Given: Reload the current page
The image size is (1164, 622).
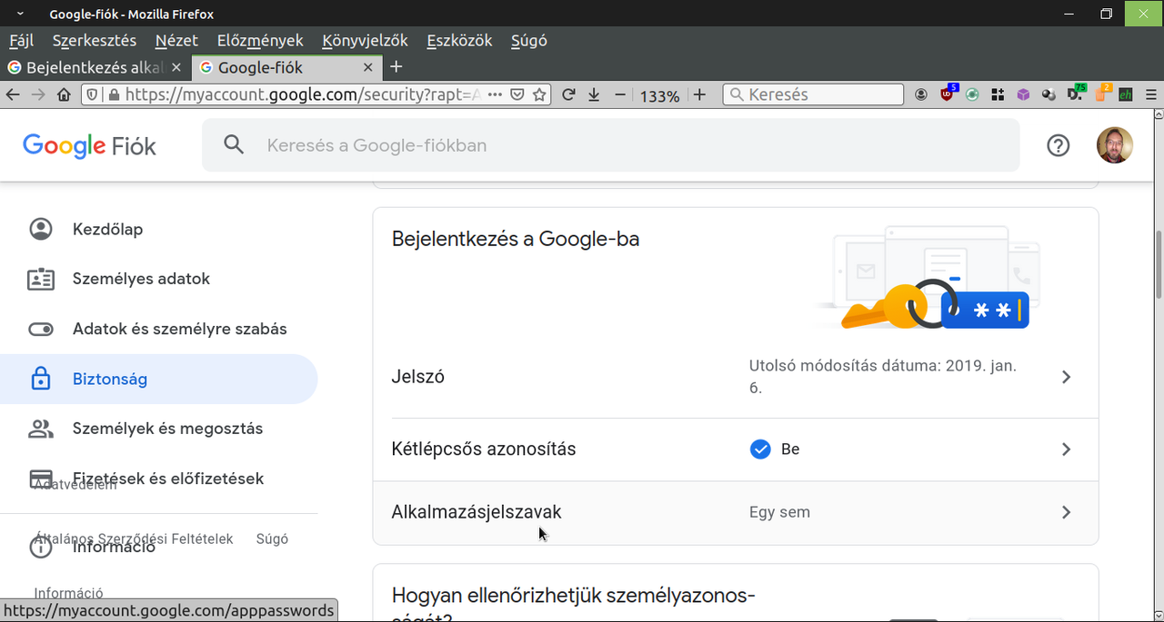Looking at the screenshot, I should click(x=568, y=94).
